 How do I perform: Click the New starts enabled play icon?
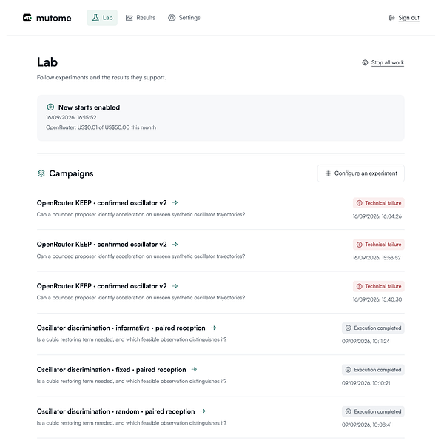[50, 107]
